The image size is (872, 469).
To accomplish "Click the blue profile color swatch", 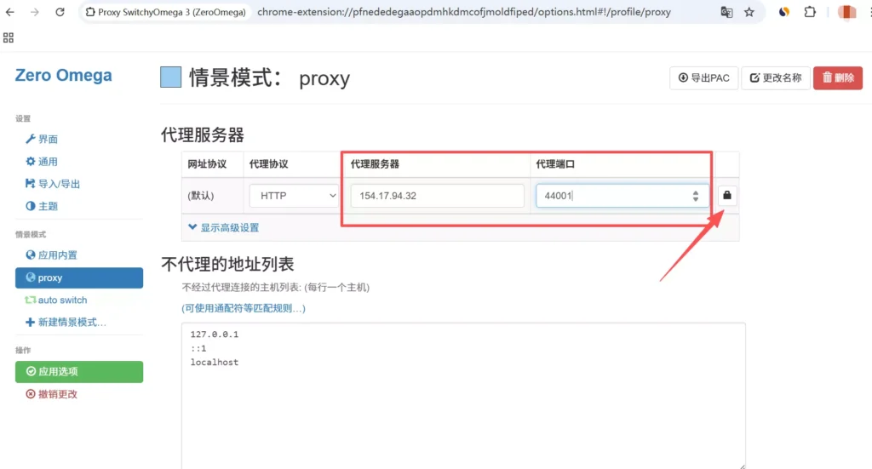I will [x=170, y=77].
